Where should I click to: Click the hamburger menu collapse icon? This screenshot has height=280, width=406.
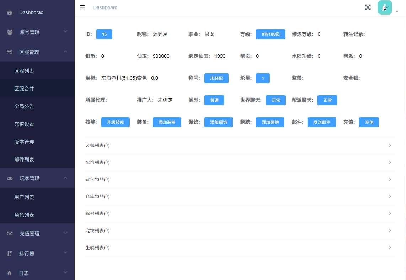[82, 7]
